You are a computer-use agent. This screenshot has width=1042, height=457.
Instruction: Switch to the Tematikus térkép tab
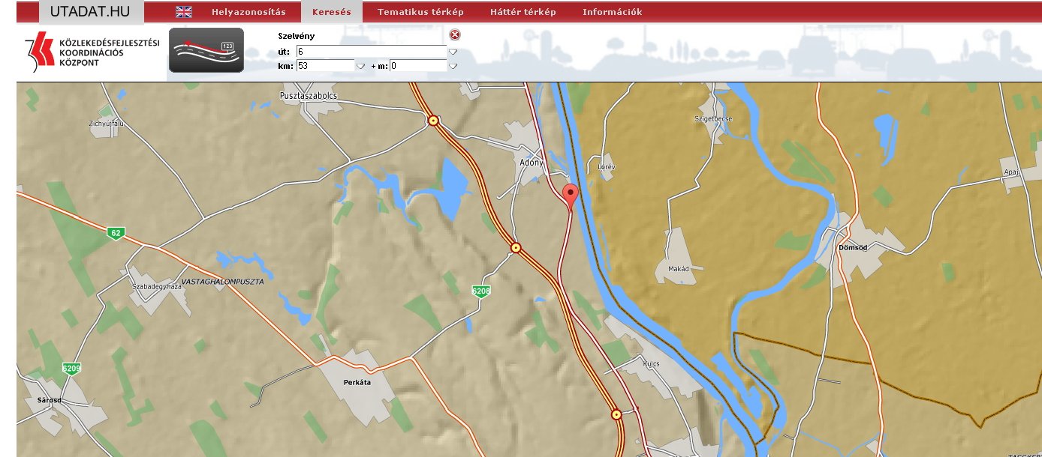tap(420, 12)
